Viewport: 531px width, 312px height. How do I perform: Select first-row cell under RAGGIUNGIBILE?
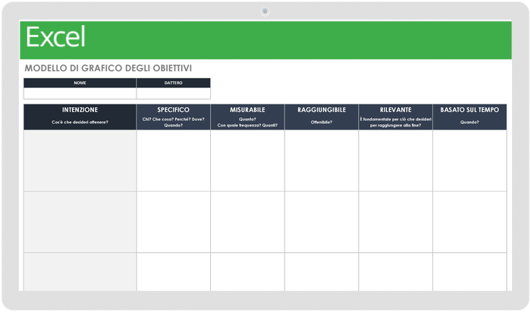[x=322, y=161]
